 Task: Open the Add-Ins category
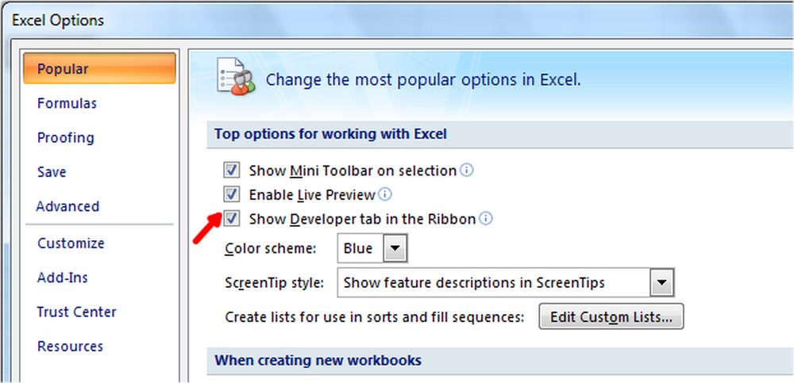[x=62, y=278]
